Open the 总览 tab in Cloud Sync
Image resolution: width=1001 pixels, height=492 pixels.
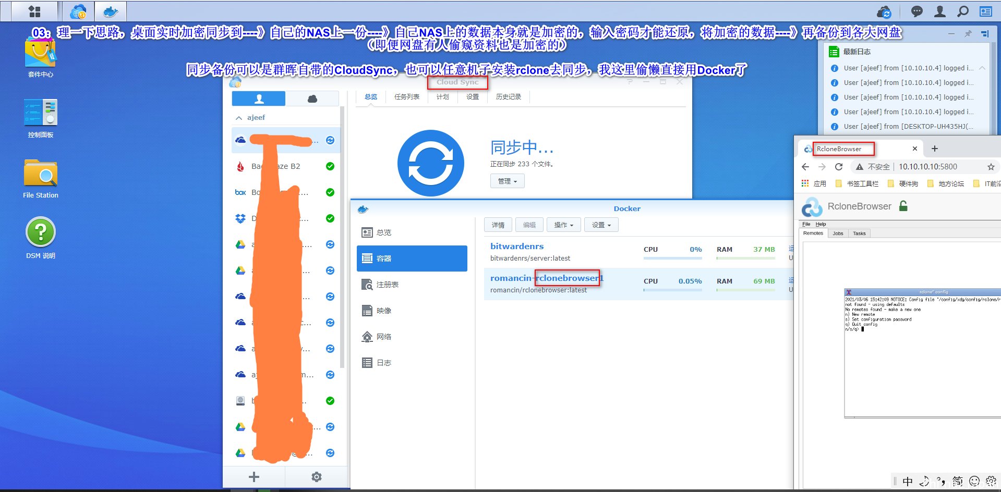tap(371, 97)
